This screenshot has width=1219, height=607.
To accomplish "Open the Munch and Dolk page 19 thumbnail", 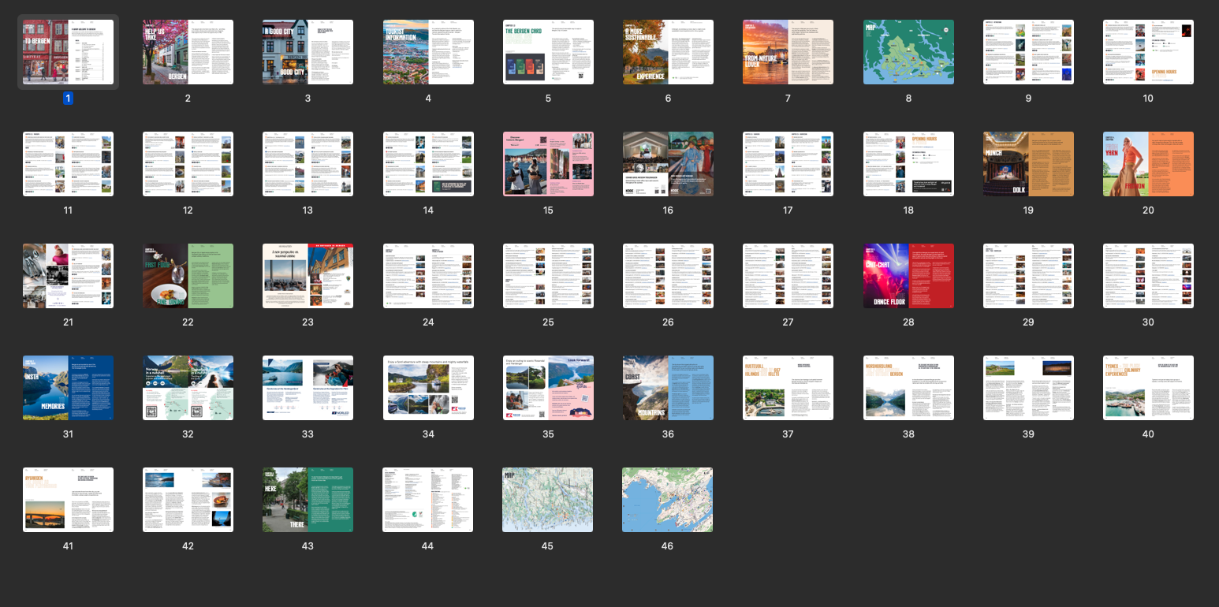I will 1027,164.
